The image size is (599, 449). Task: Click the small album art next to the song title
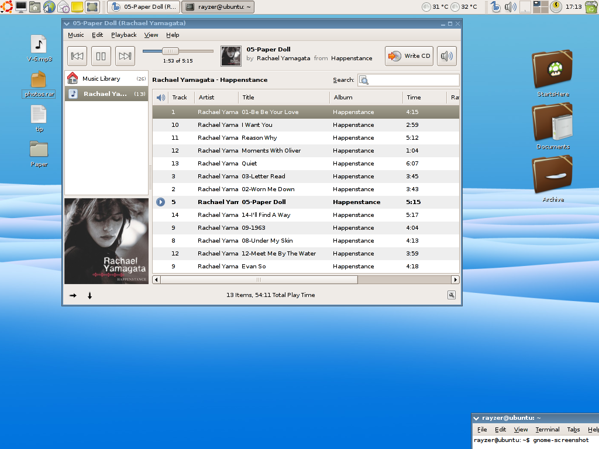231,56
